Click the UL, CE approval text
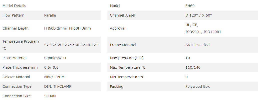 [192, 25]
